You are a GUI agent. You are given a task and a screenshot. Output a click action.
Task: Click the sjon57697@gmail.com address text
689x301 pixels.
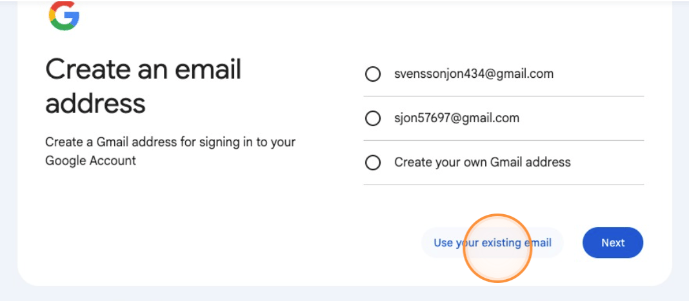(457, 118)
